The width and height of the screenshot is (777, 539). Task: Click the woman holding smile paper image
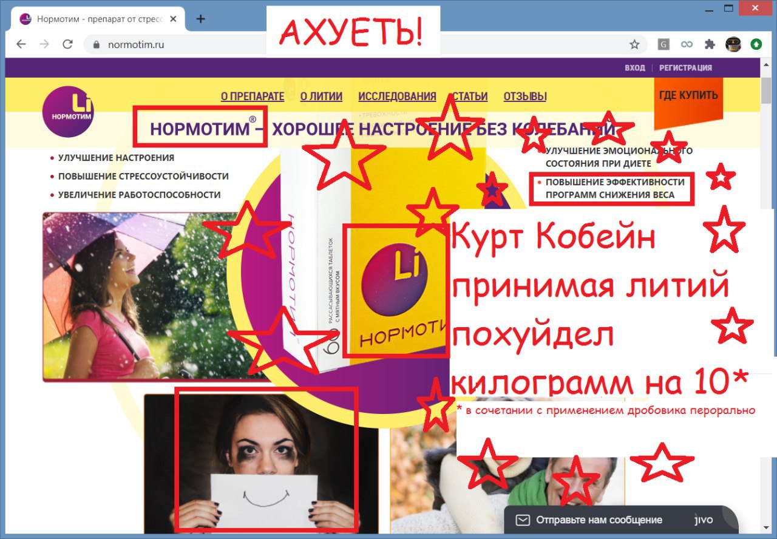261,463
